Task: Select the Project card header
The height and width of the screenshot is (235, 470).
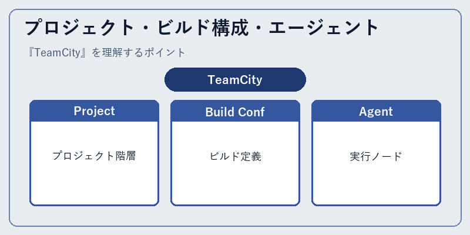Action: (94, 111)
